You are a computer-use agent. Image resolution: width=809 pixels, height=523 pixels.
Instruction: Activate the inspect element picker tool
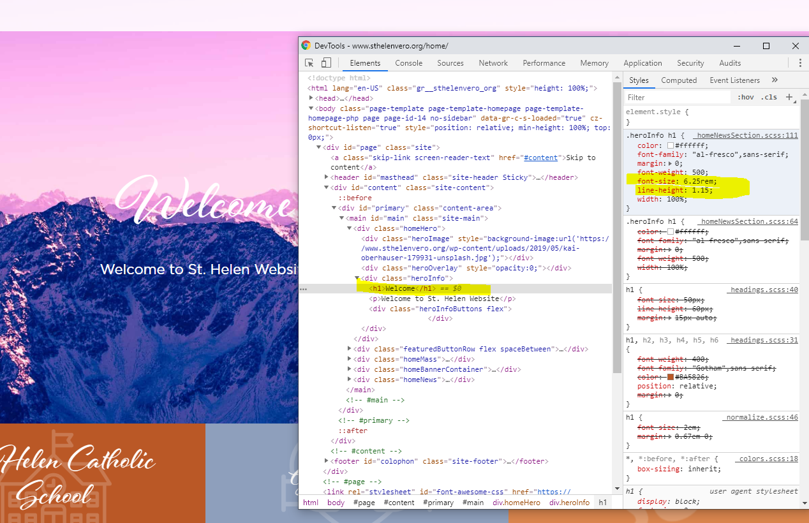pos(309,63)
